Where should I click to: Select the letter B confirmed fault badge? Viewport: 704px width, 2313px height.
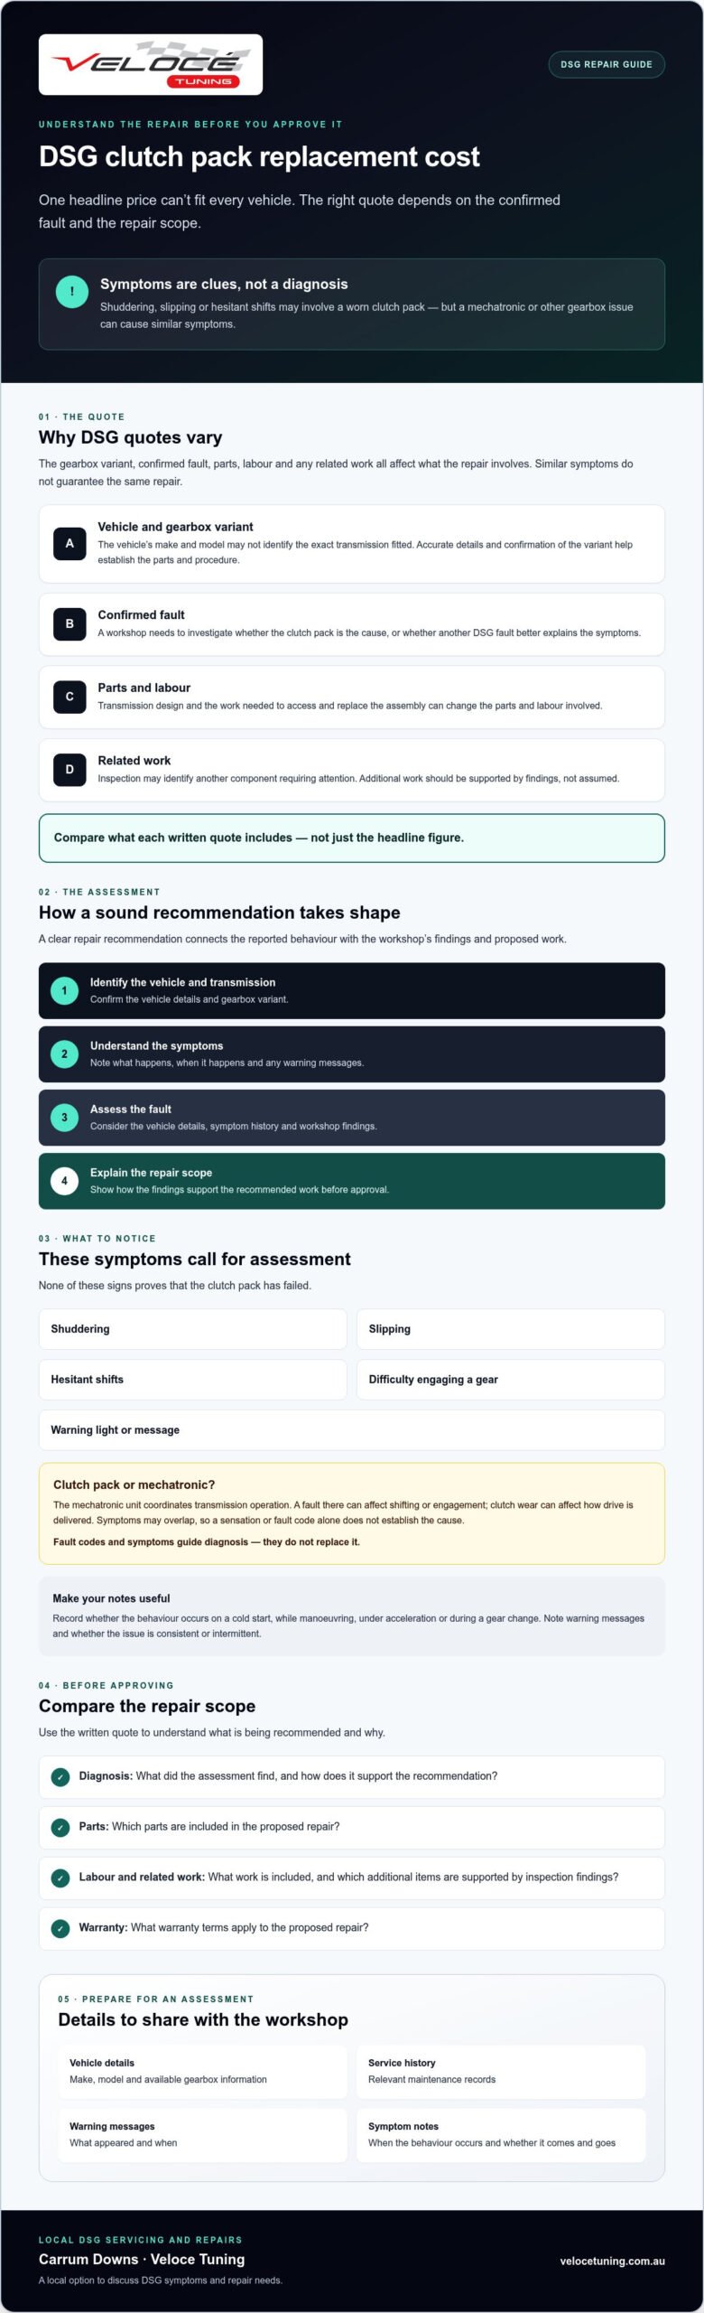point(69,624)
